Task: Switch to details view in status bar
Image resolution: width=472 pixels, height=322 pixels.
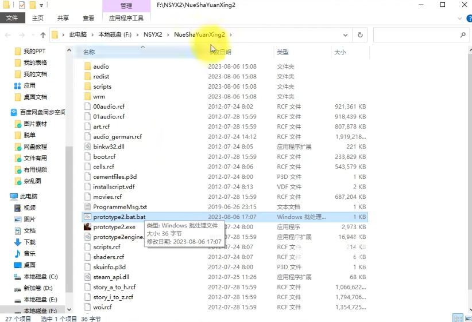Action: [457, 318]
